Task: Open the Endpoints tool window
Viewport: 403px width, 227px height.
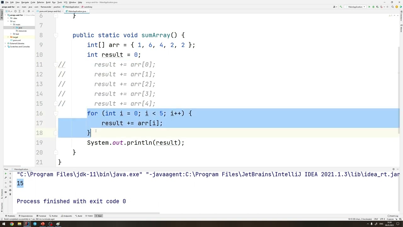Action: pos(66,216)
